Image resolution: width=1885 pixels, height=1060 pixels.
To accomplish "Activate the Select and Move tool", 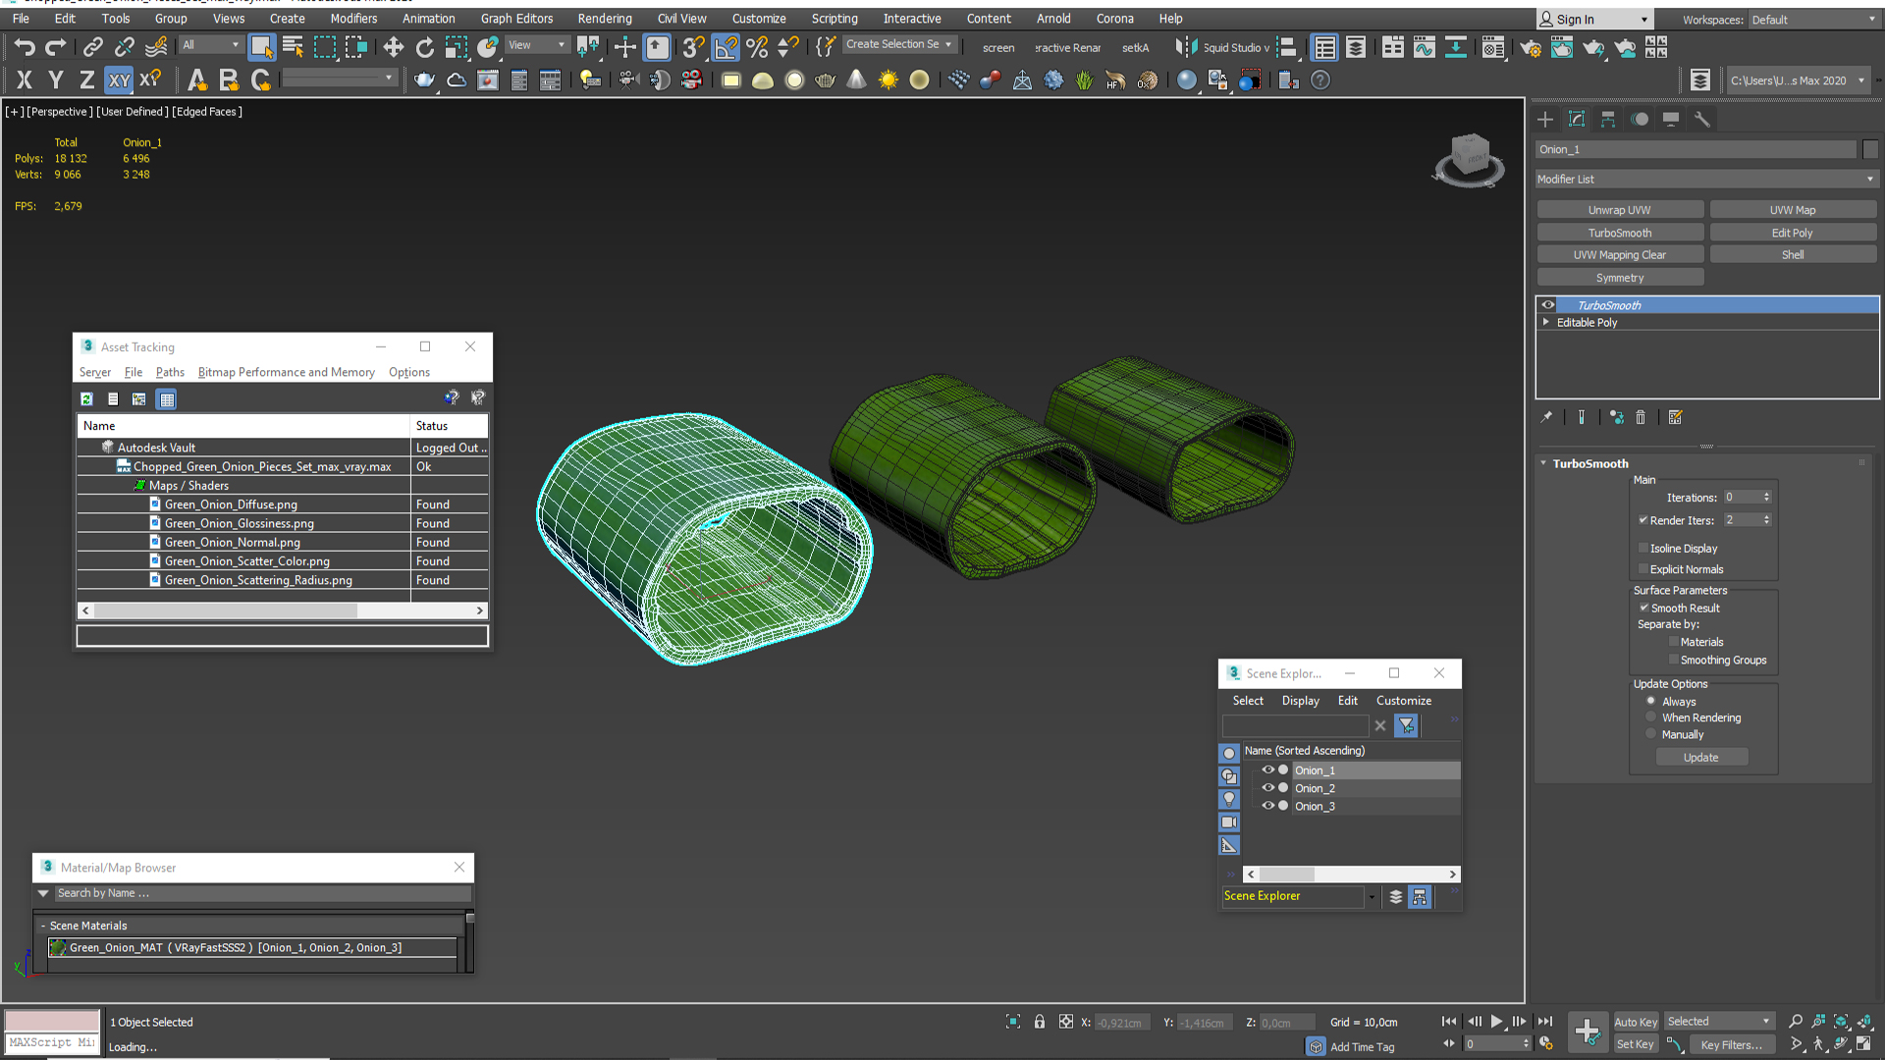I will coord(393,46).
